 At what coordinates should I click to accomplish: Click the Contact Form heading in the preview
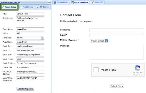click(x=70, y=15)
